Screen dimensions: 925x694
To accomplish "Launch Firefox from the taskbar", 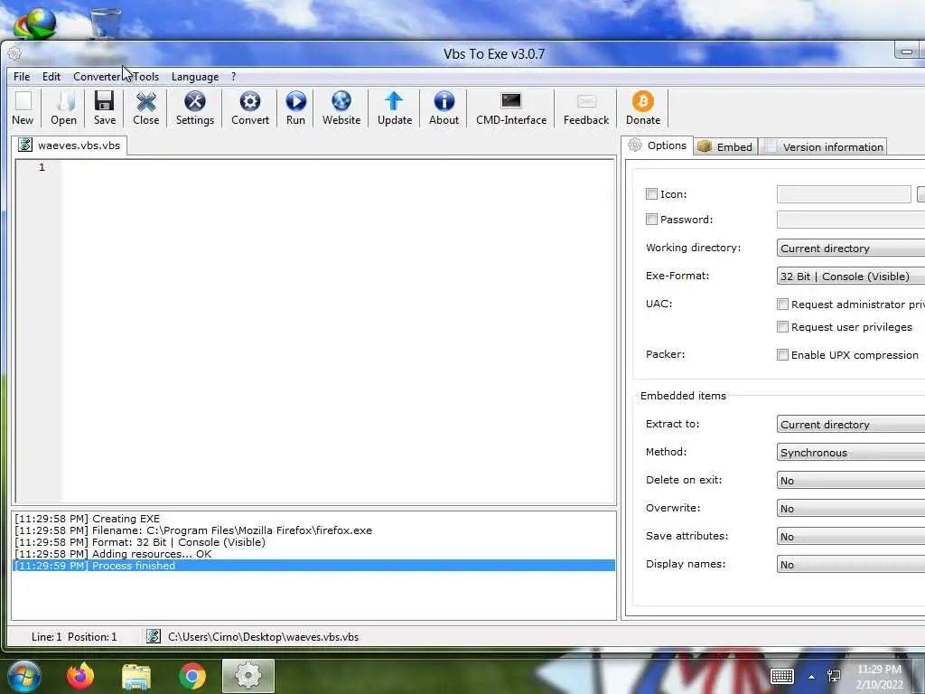I will [80, 676].
